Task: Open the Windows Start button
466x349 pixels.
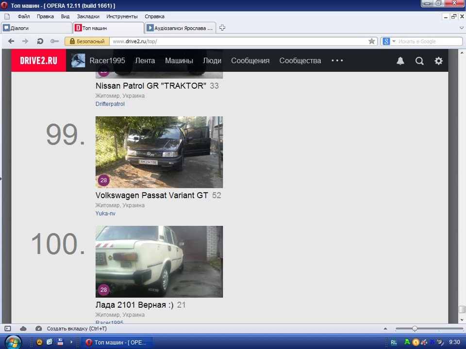Action: pyautogui.click(x=13, y=343)
